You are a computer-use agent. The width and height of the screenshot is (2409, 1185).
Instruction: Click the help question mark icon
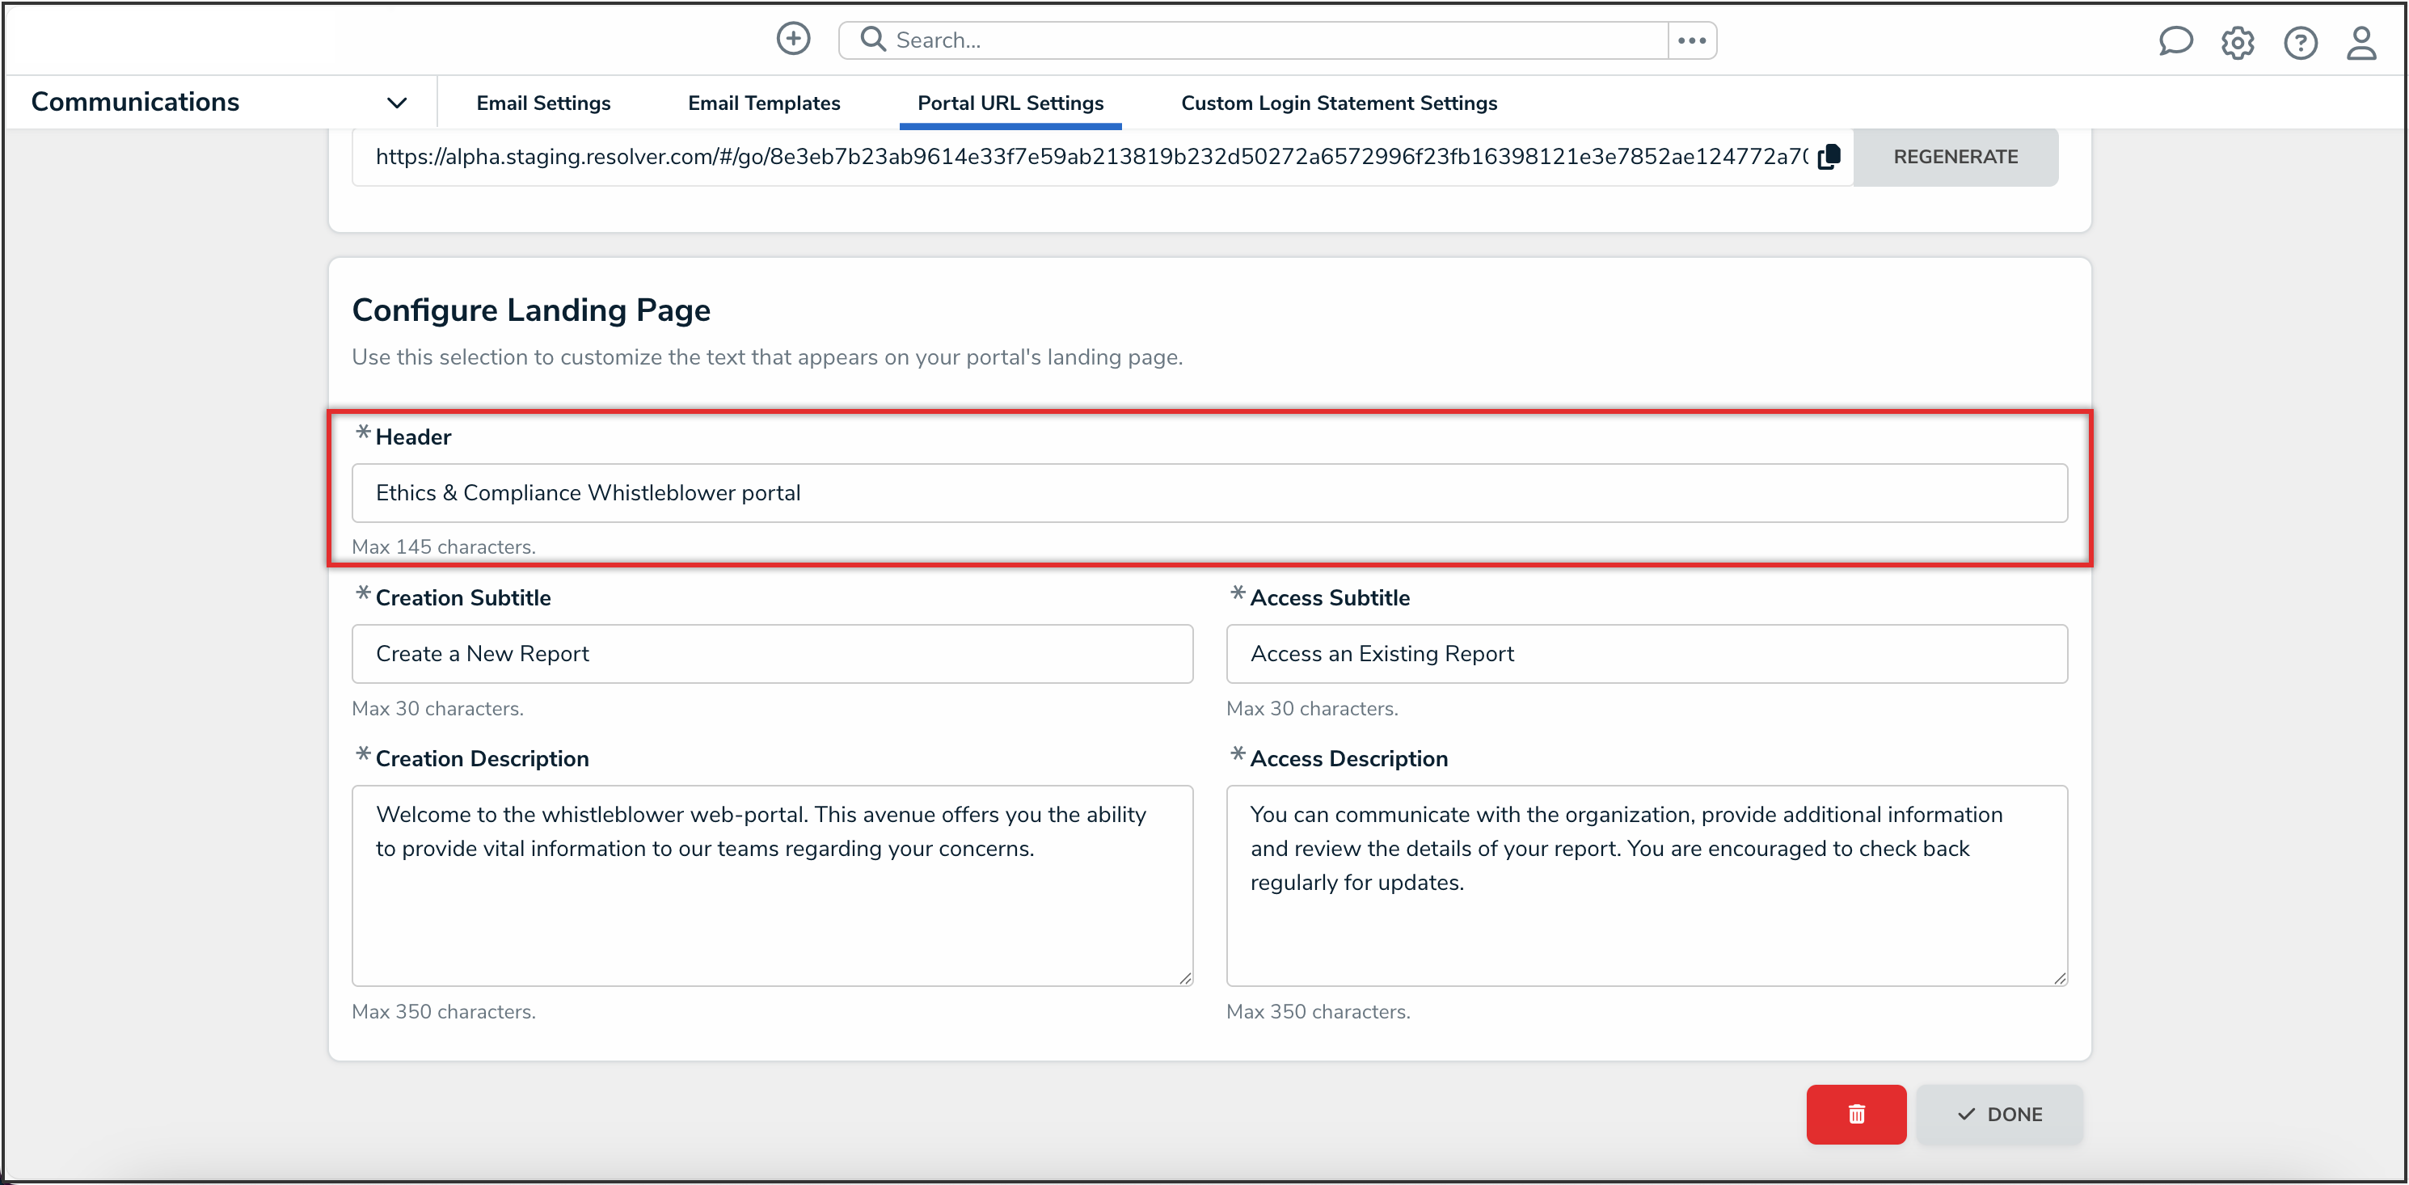[x=2300, y=43]
